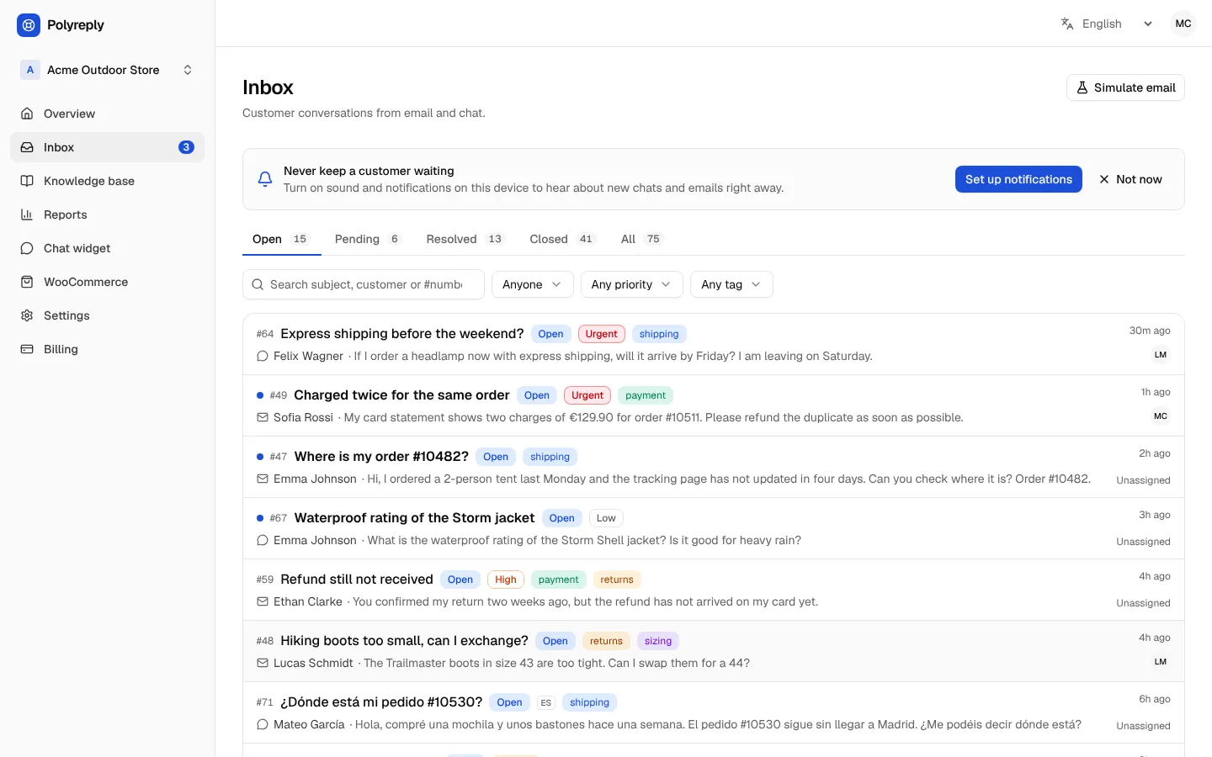Click the email icon beside Ethan Clarke
1212x757 pixels.
tap(263, 601)
